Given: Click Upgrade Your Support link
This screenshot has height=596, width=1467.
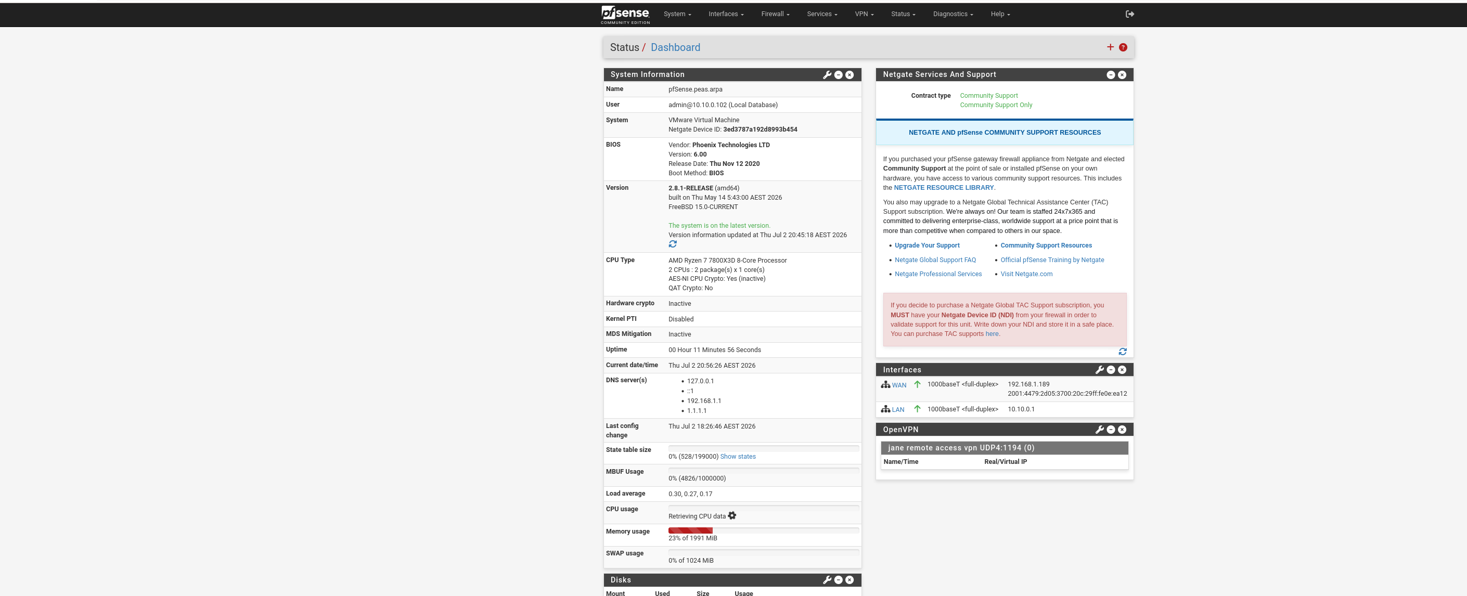Looking at the screenshot, I should pyautogui.click(x=926, y=245).
